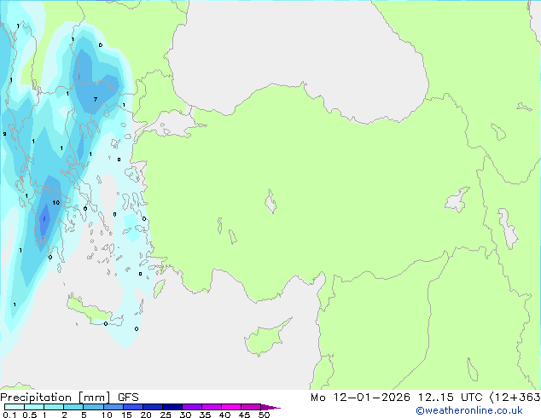Click the above-50 mm legend arrow tip
The width and height of the screenshot is (541, 418).
pyautogui.click(x=270, y=407)
